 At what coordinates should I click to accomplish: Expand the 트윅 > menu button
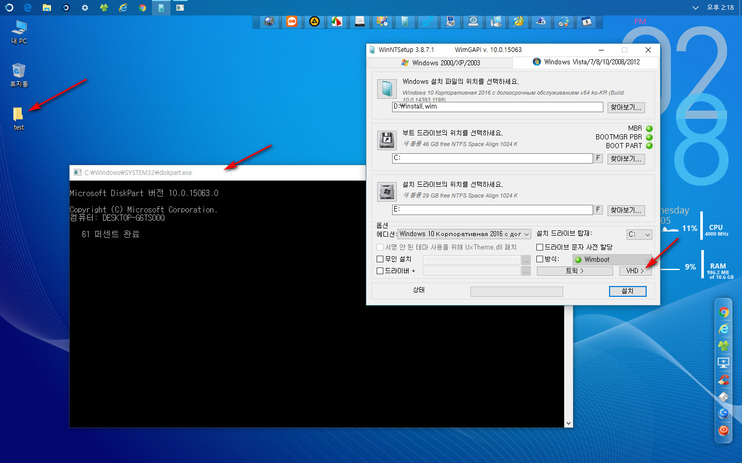[575, 271]
